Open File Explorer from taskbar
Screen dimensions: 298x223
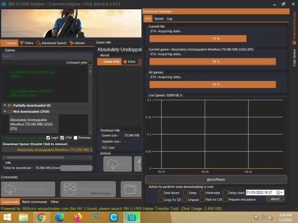click(24, 217)
